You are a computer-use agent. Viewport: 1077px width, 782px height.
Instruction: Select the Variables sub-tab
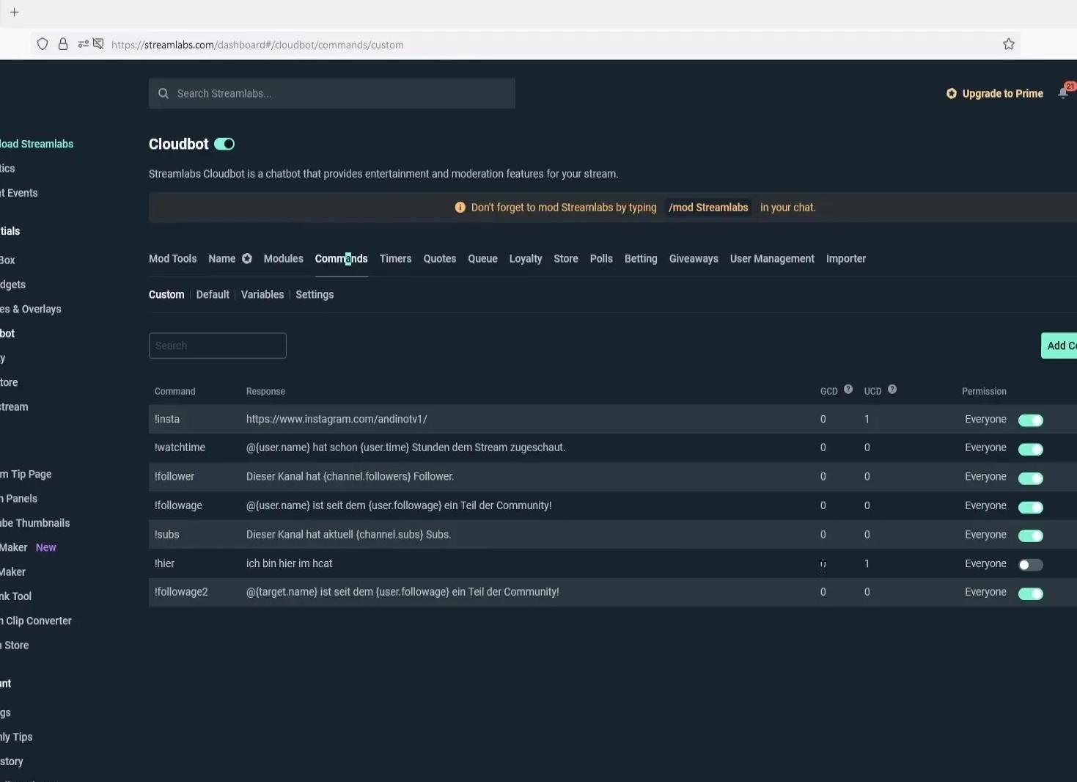pos(262,294)
